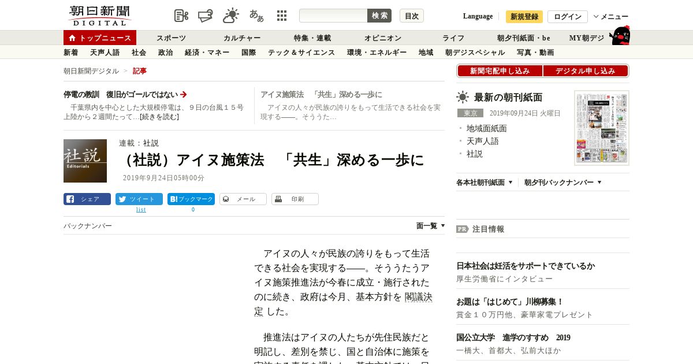The width and height of the screenshot is (693, 364).
Task: Switch to 特集・連載 tab
Action: coord(312,38)
